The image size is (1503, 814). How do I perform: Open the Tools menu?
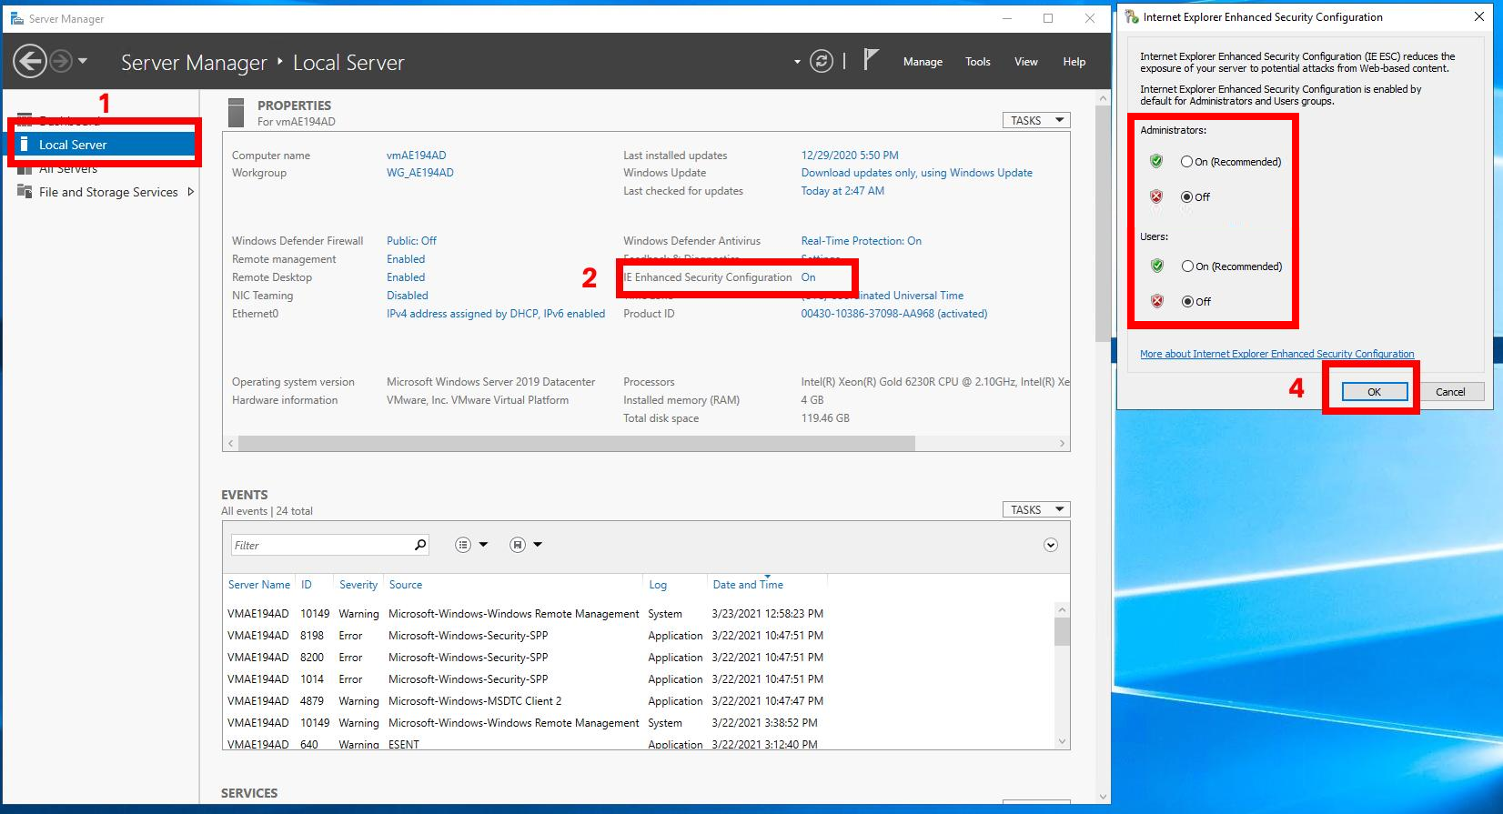tap(978, 62)
